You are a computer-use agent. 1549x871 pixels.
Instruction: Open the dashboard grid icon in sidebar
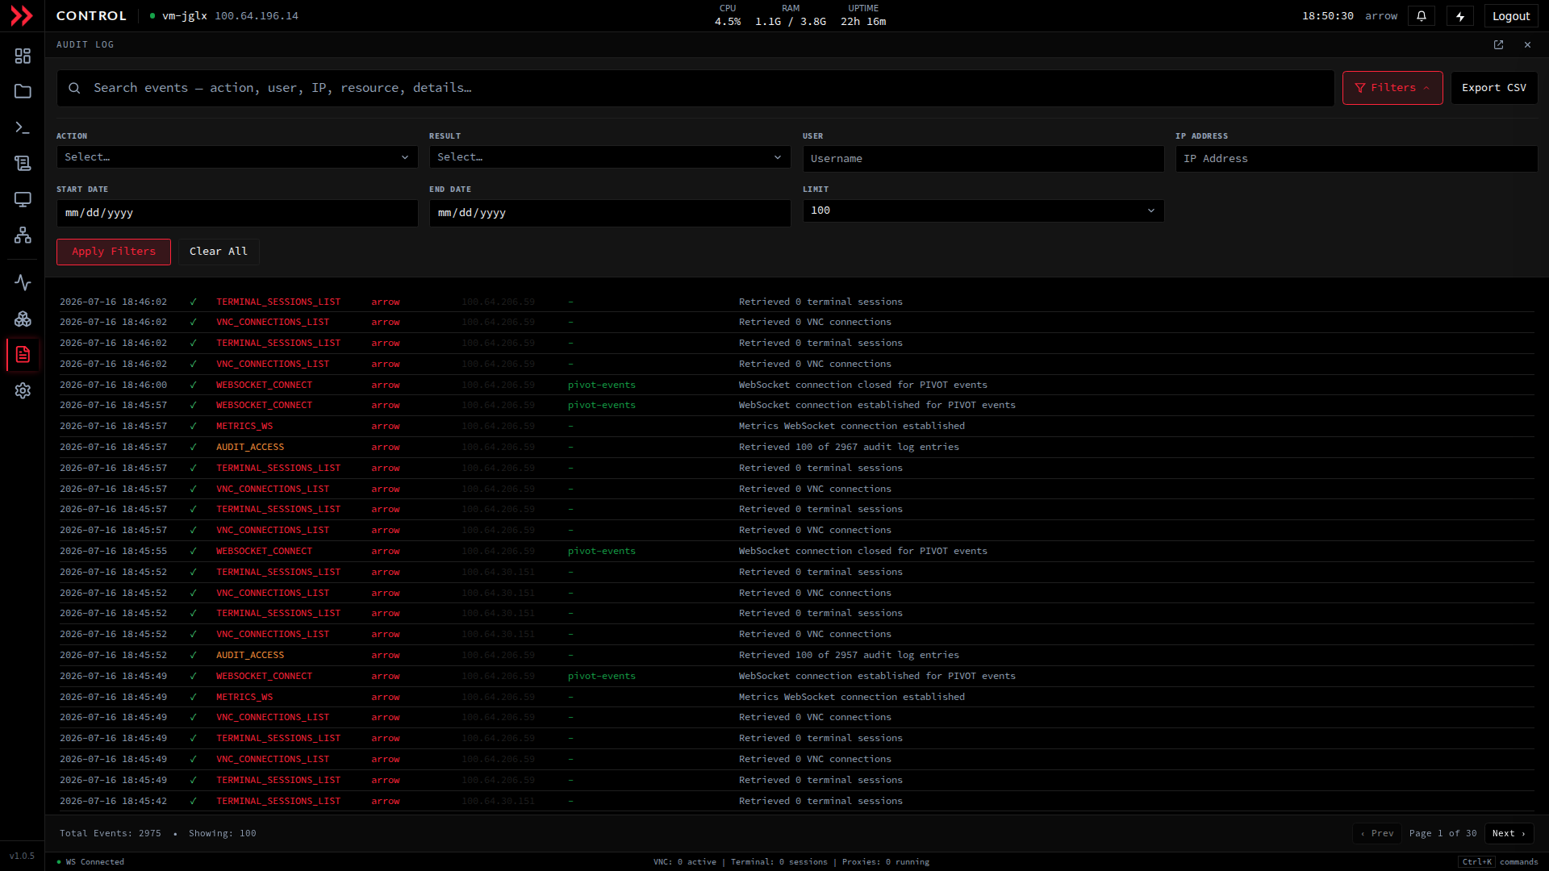tap(23, 56)
